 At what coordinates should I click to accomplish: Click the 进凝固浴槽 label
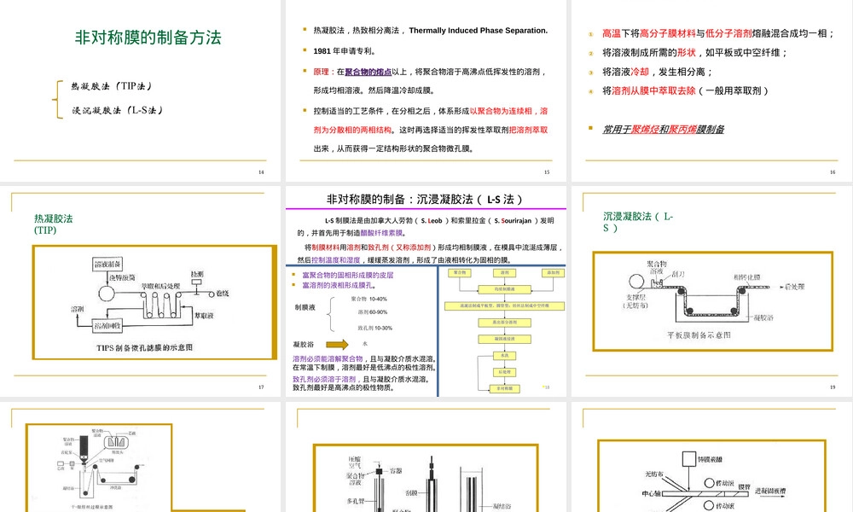point(770,491)
